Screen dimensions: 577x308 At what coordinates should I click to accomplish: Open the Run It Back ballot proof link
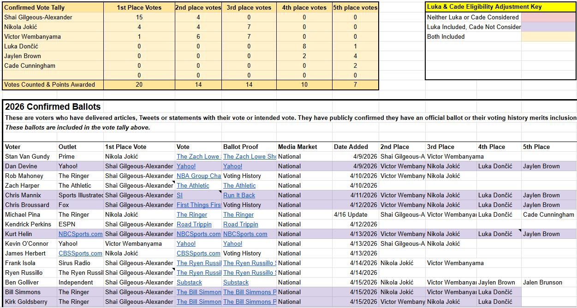239,195
